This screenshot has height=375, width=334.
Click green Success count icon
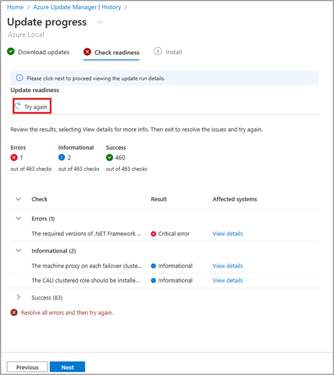(109, 158)
